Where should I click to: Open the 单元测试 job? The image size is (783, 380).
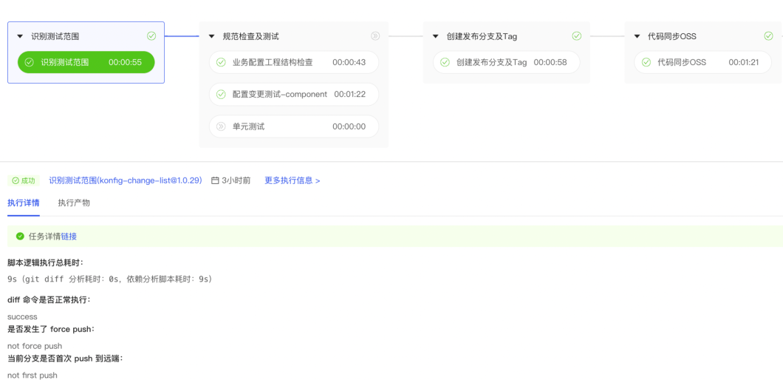point(294,126)
